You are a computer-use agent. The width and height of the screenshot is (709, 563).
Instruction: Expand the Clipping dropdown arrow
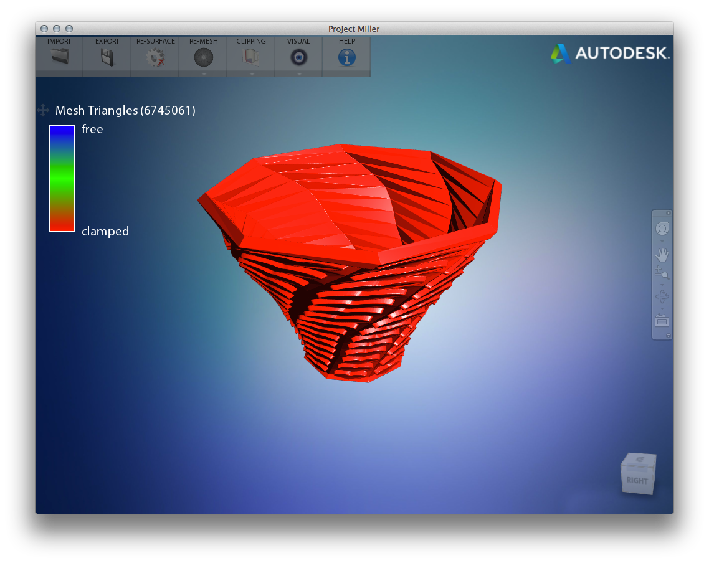click(252, 73)
